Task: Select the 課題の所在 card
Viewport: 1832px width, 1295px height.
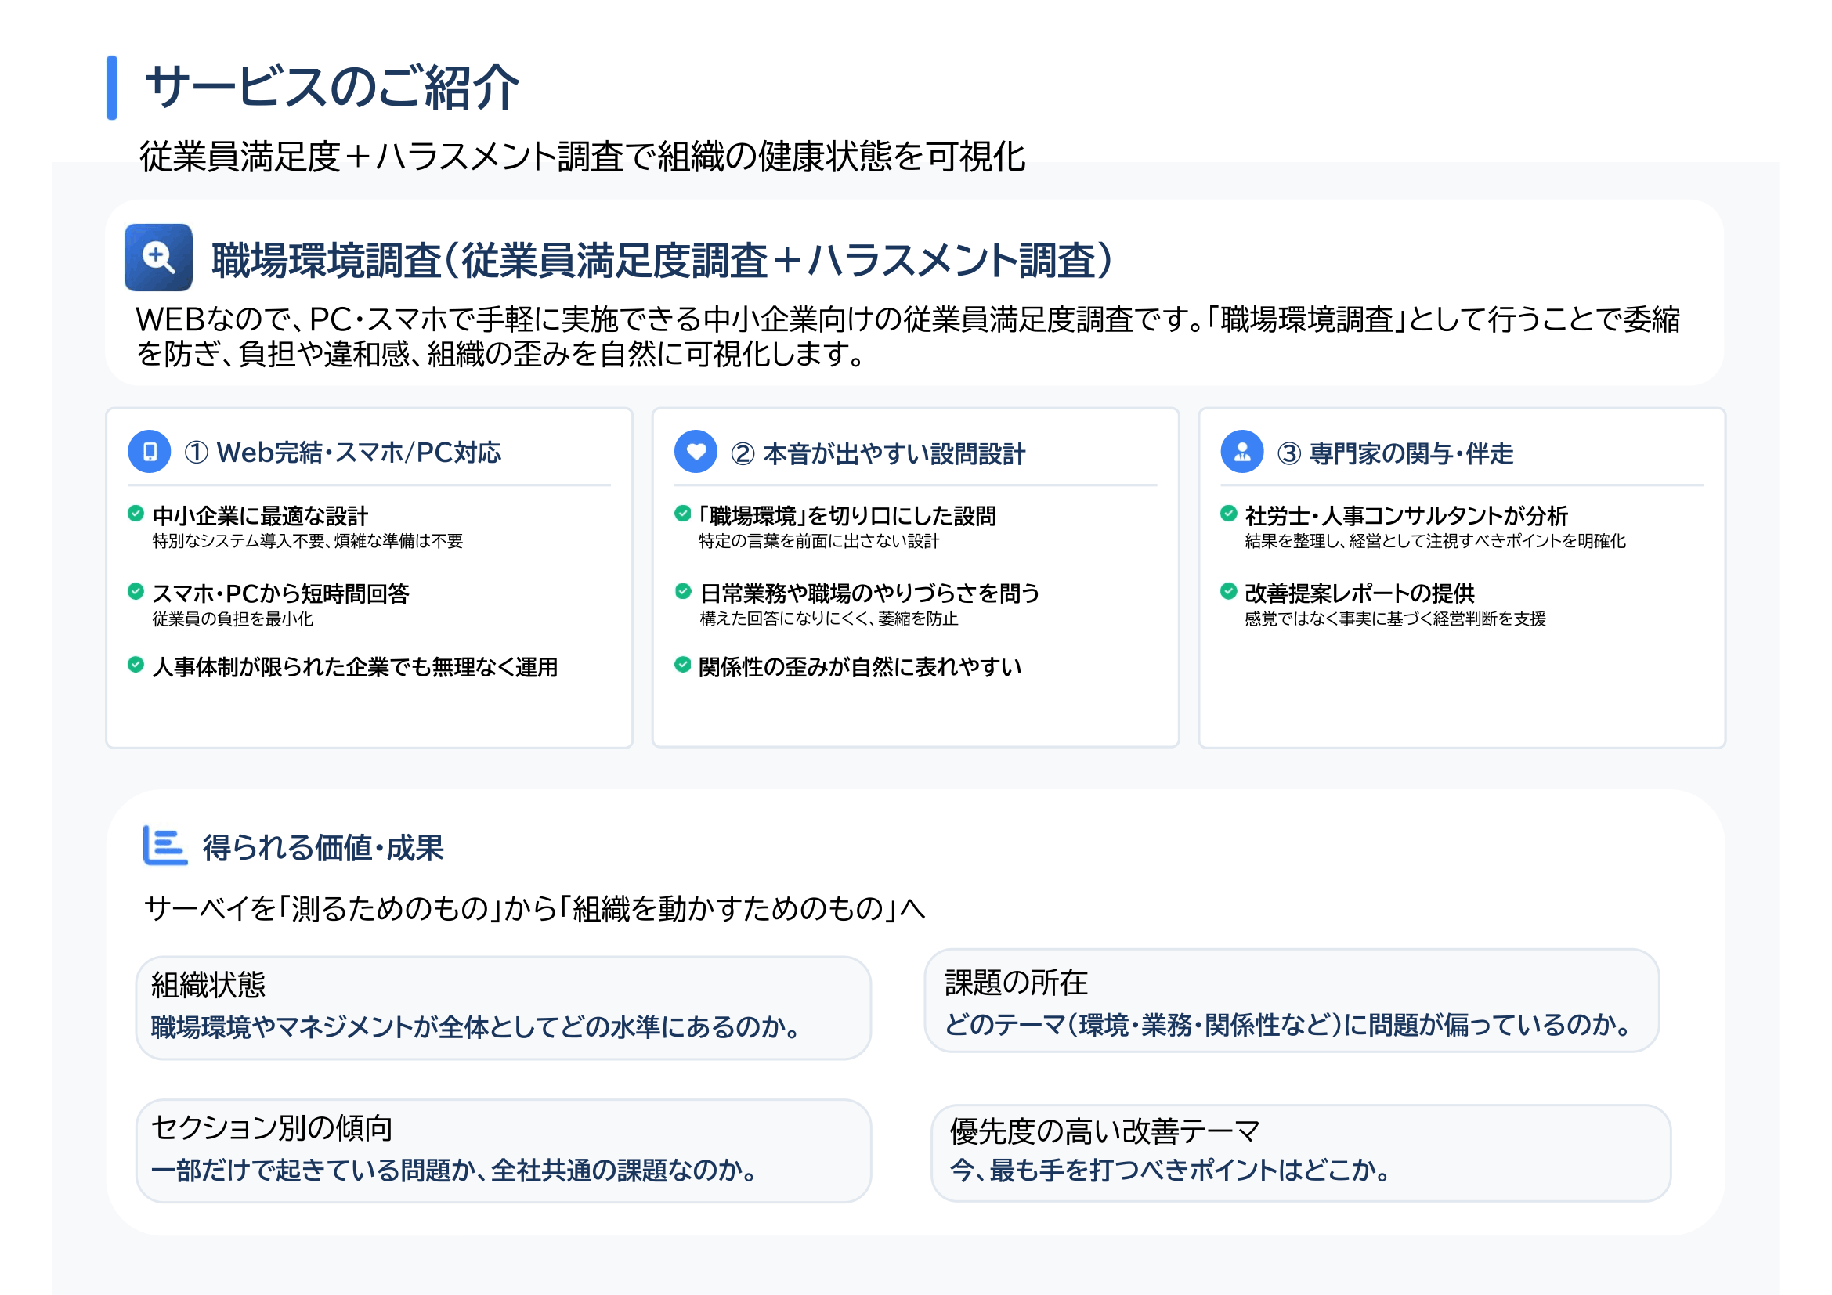Action: pyautogui.click(x=1292, y=1001)
